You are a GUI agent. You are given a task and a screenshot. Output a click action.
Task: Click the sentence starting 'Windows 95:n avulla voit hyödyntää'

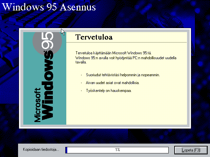[x=126, y=60]
